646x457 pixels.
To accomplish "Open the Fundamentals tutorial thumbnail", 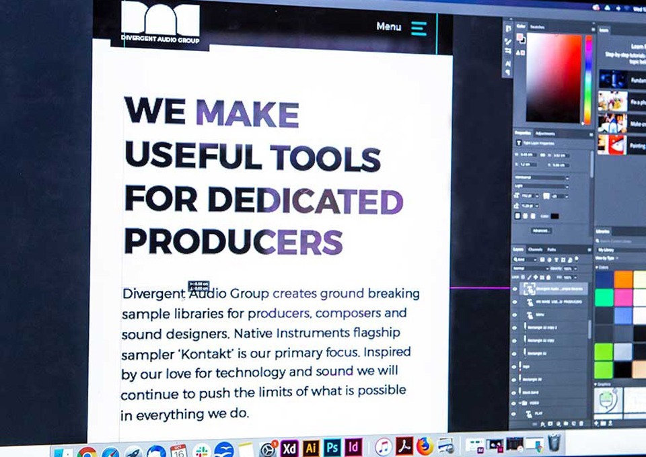I will pyautogui.click(x=613, y=79).
